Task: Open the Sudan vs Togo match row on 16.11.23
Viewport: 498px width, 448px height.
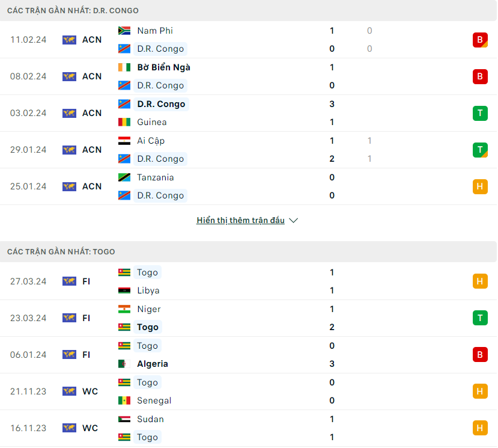Action: click(x=248, y=428)
